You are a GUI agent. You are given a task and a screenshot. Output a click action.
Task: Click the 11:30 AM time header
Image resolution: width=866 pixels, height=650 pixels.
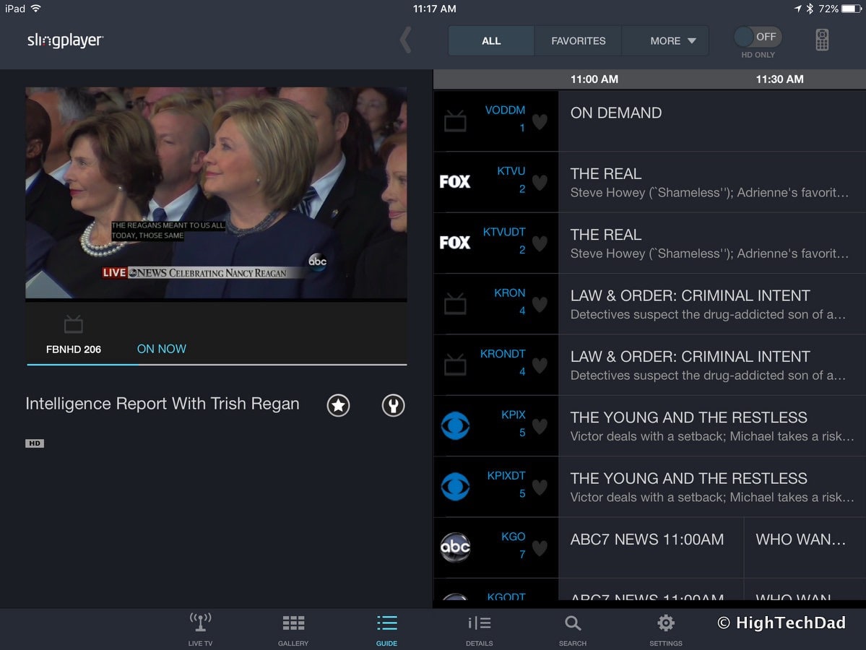[x=779, y=79]
